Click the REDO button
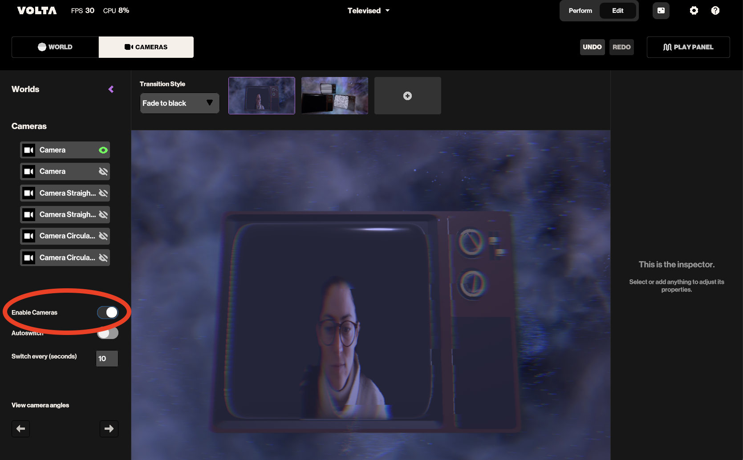This screenshot has width=743, height=460. tap(621, 47)
